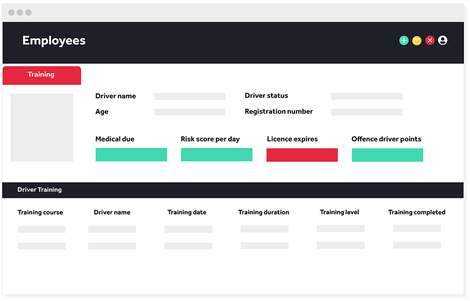The height and width of the screenshot is (301, 470).
Task: Click the Driver Training section header
Action: coord(233,190)
